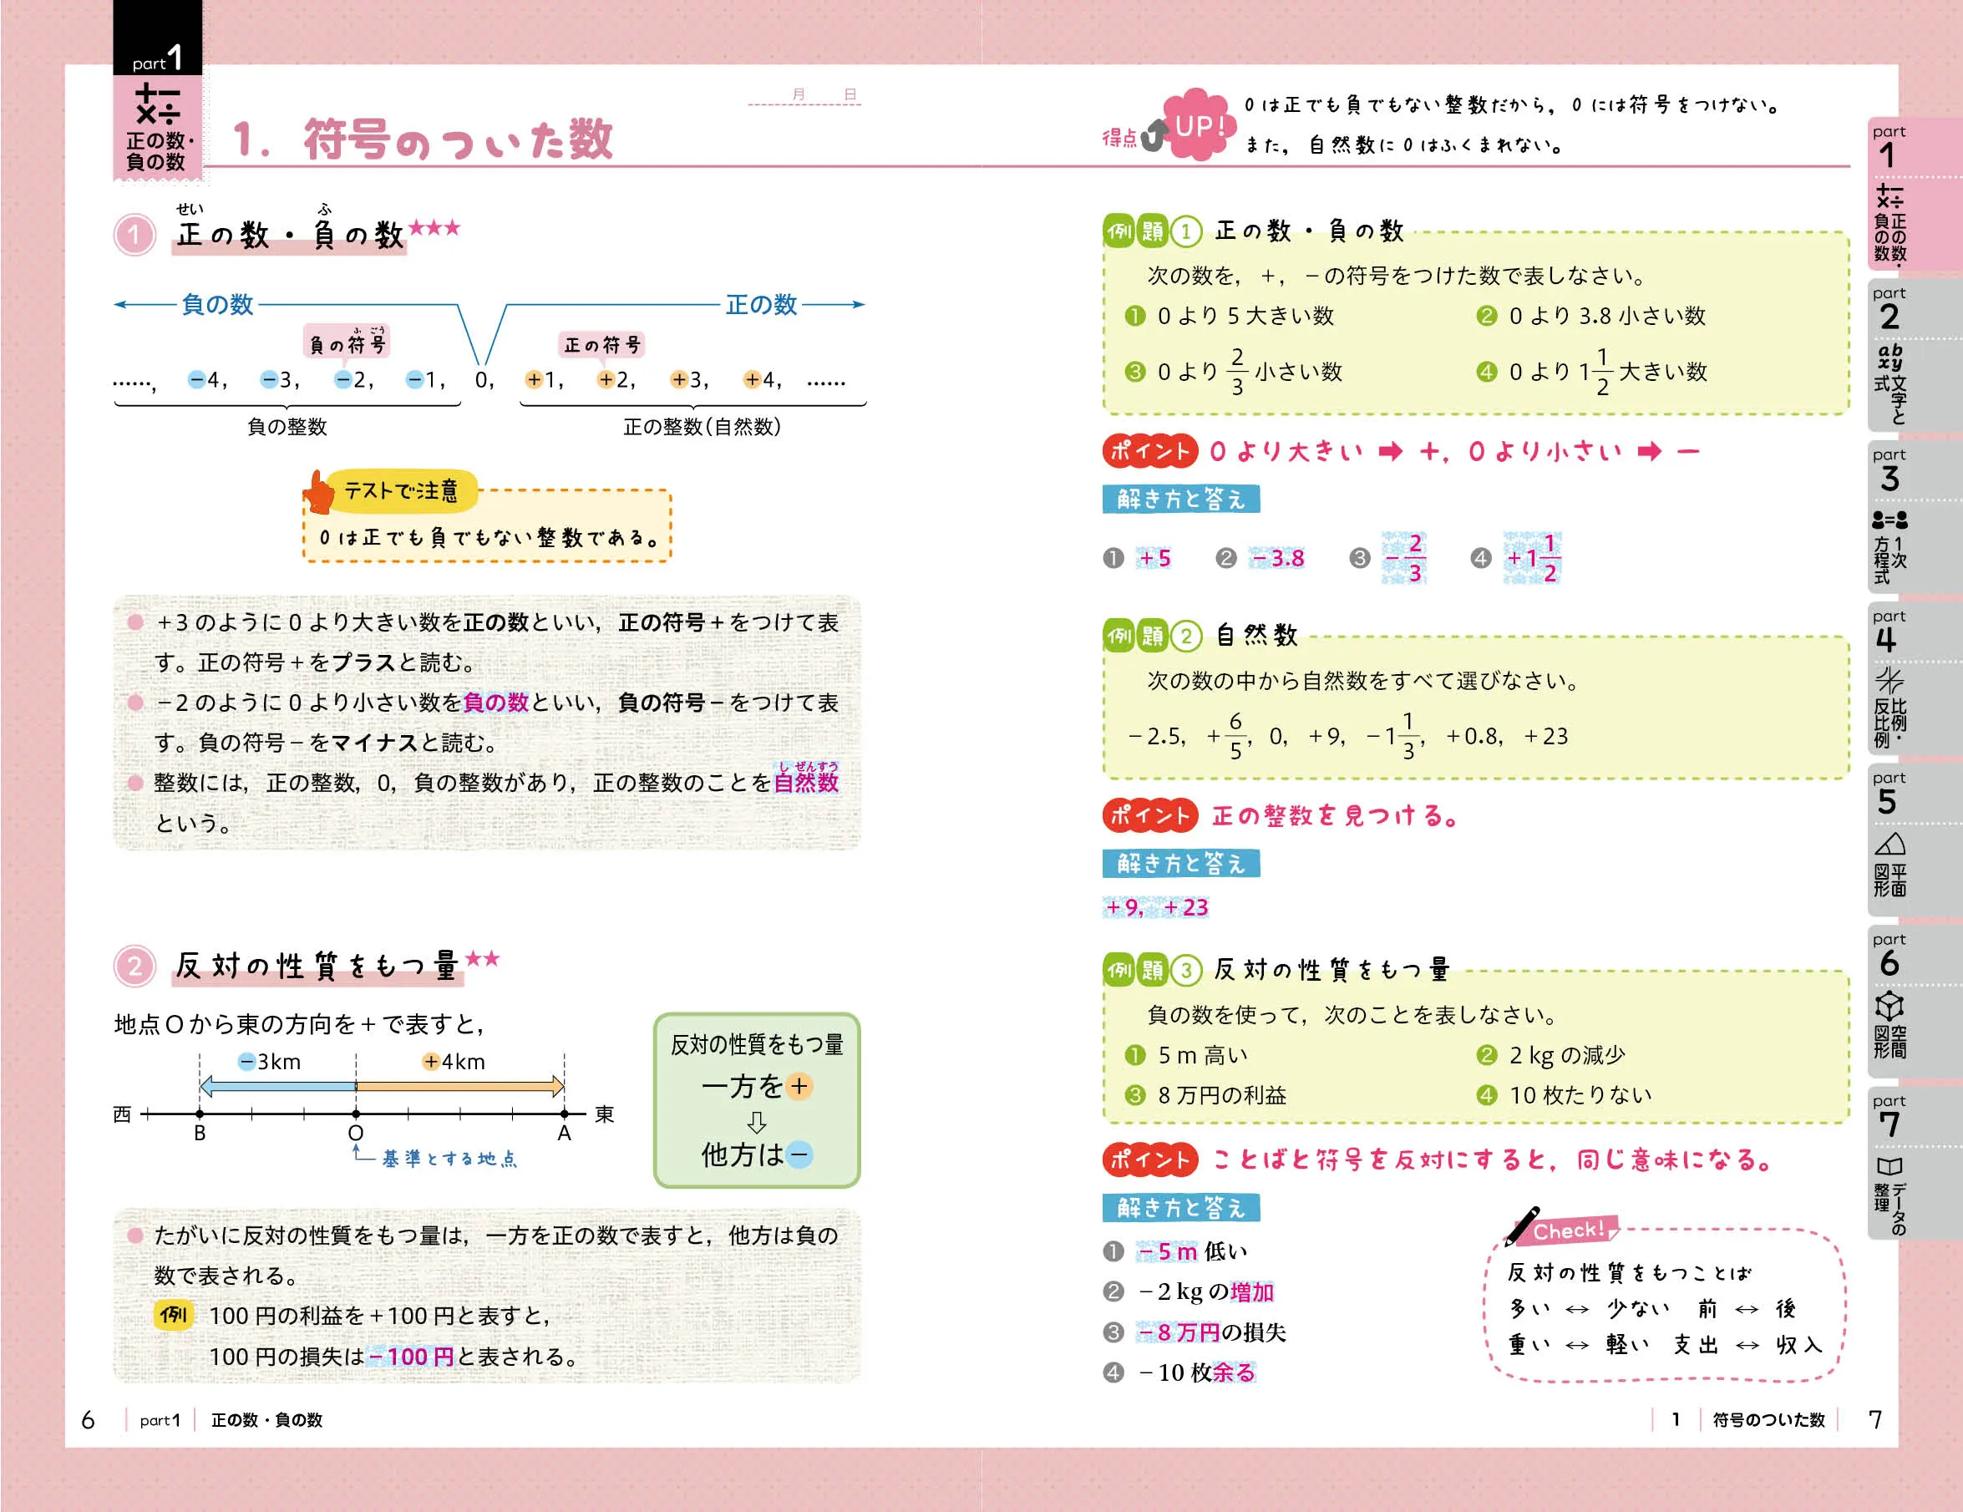This screenshot has height=1512, width=1963.
Task: Click the pencil icon next to Check!
Action: (x=1522, y=1226)
